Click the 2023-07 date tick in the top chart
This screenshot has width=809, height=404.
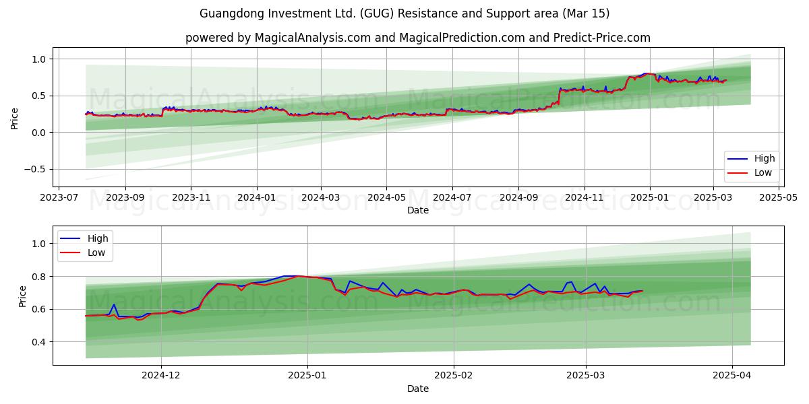tap(59, 199)
